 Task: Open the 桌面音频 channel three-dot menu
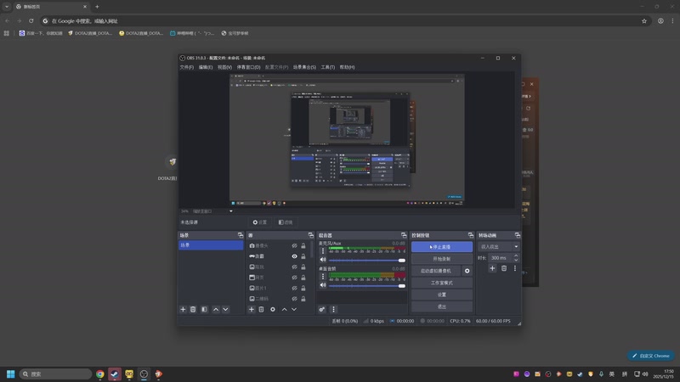tap(323, 277)
